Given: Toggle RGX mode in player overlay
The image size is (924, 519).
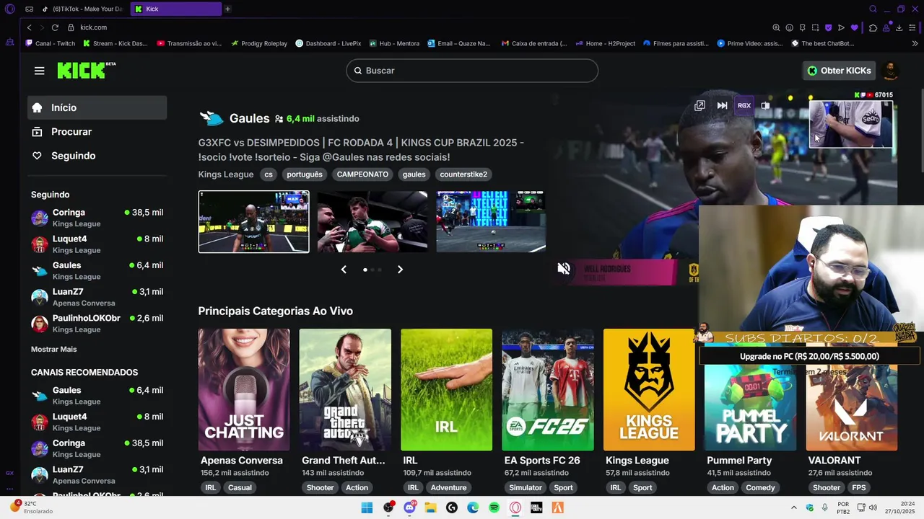Looking at the screenshot, I should tap(744, 105).
